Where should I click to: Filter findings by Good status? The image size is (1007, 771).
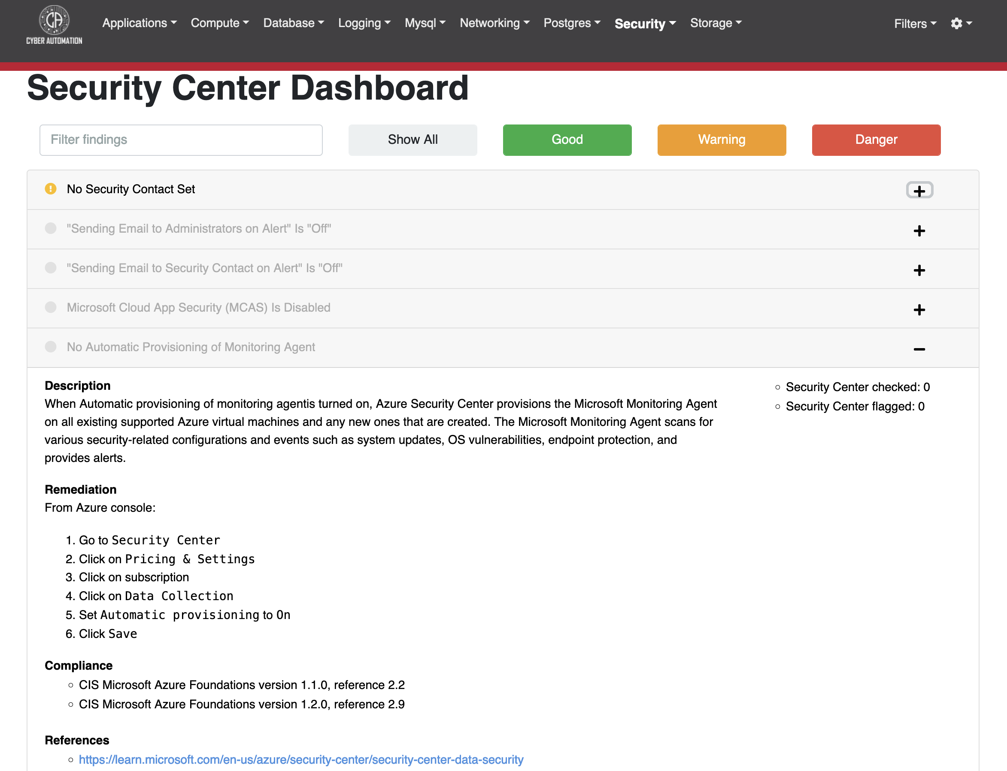click(x=567, y=140)
